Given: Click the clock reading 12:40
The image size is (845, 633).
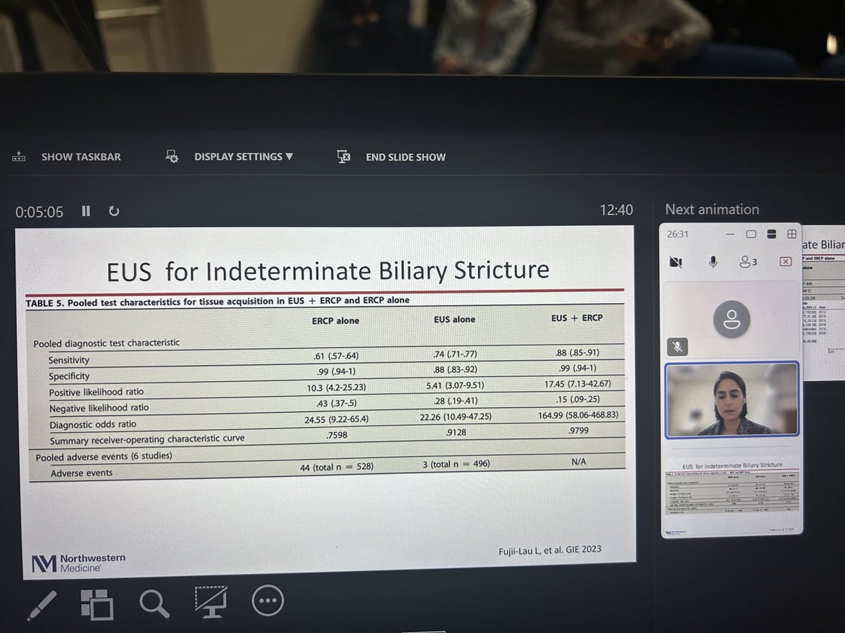Looking at the screenshot, I should pos(616,210).
